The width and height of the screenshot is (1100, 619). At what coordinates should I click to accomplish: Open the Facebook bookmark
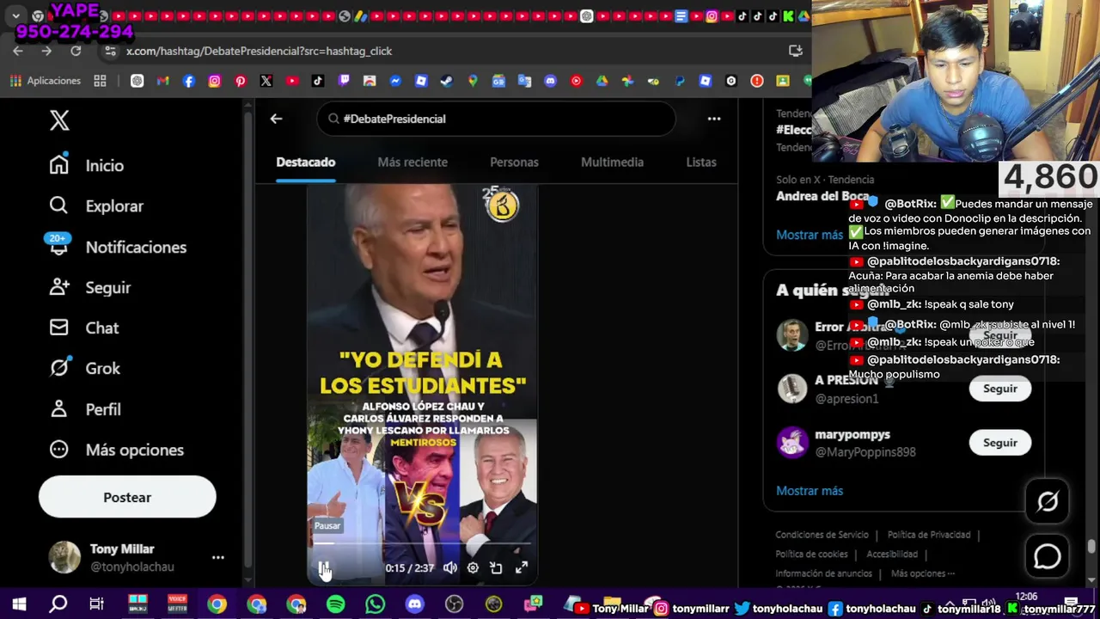click(x=189, y=81)
